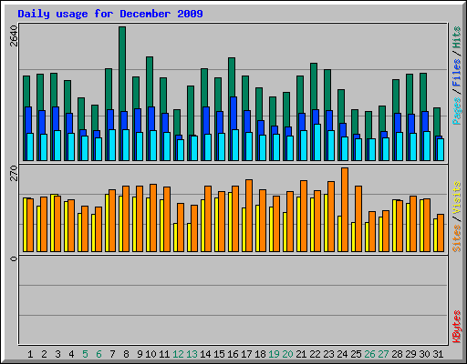The image size is (467, 364).
Task: Select day 4 on the date axis
Action: [71, 354]
